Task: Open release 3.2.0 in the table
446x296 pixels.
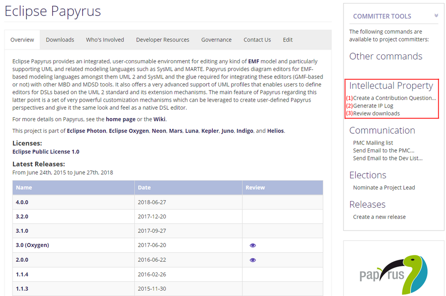Action: coord(22,217)
